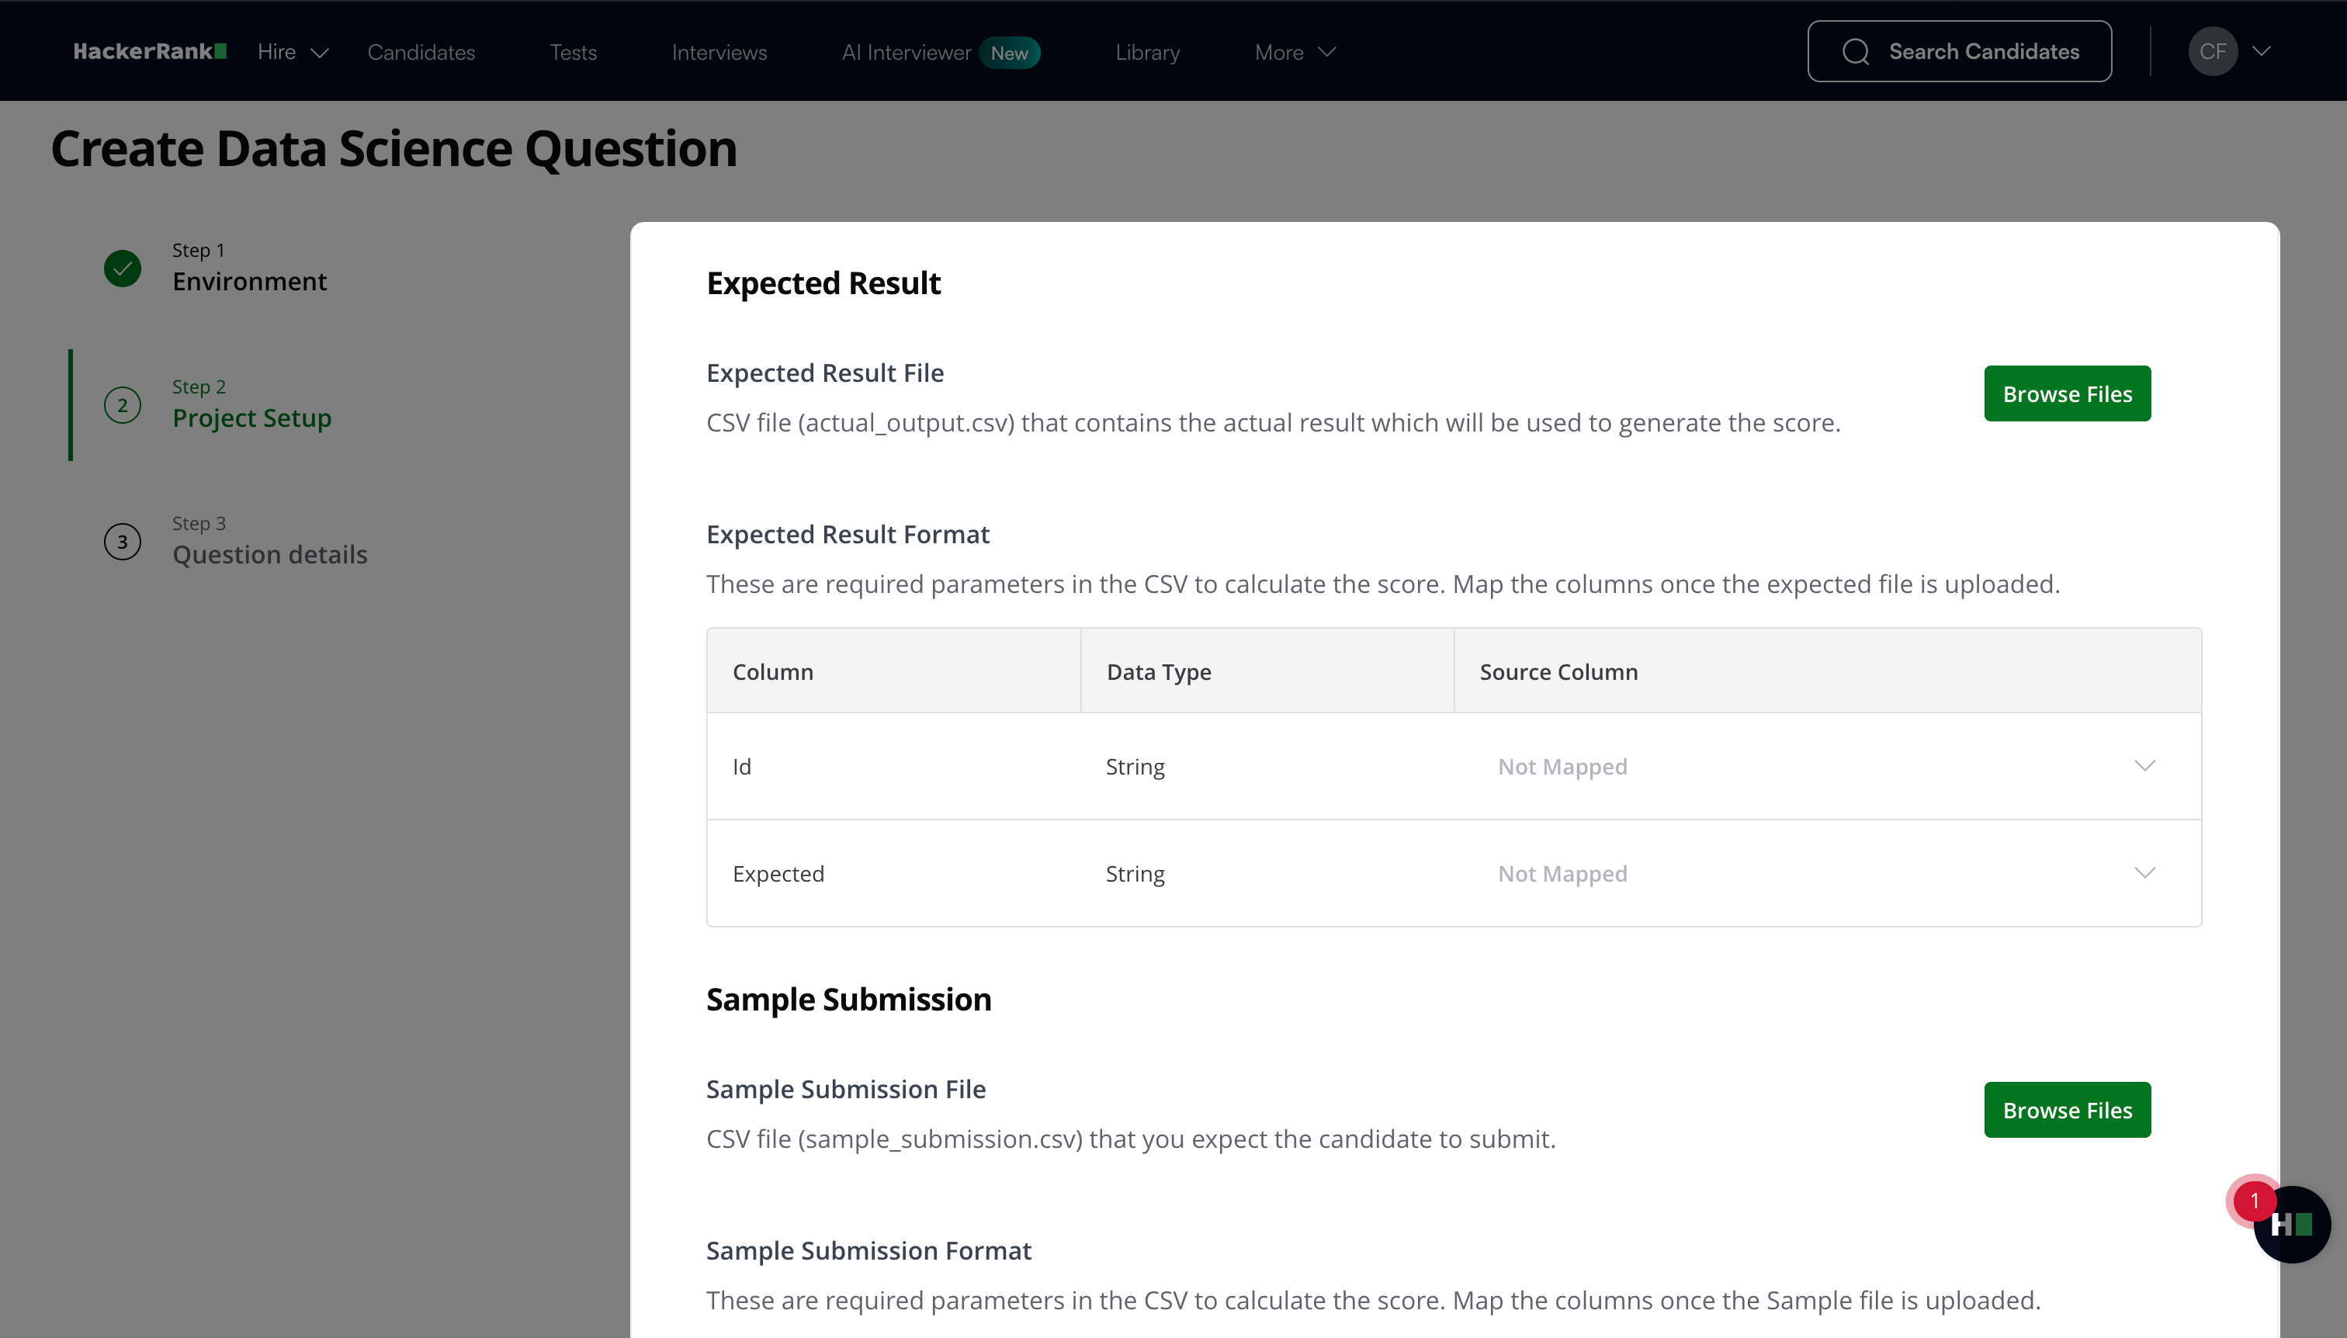Browse Files for Expected Result File
Viewport: 2347px width, 1338px height.
pyautogui.click(x=2067, y=393)
